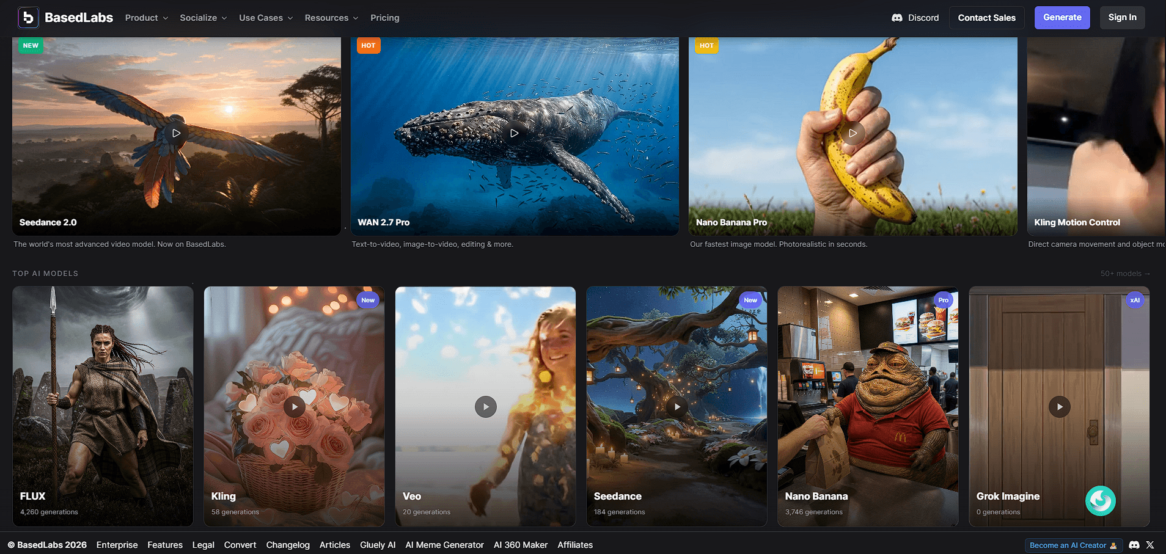Open the Gluely AI footer link
The image size is (1166, 554).
(x=378, y=545)
